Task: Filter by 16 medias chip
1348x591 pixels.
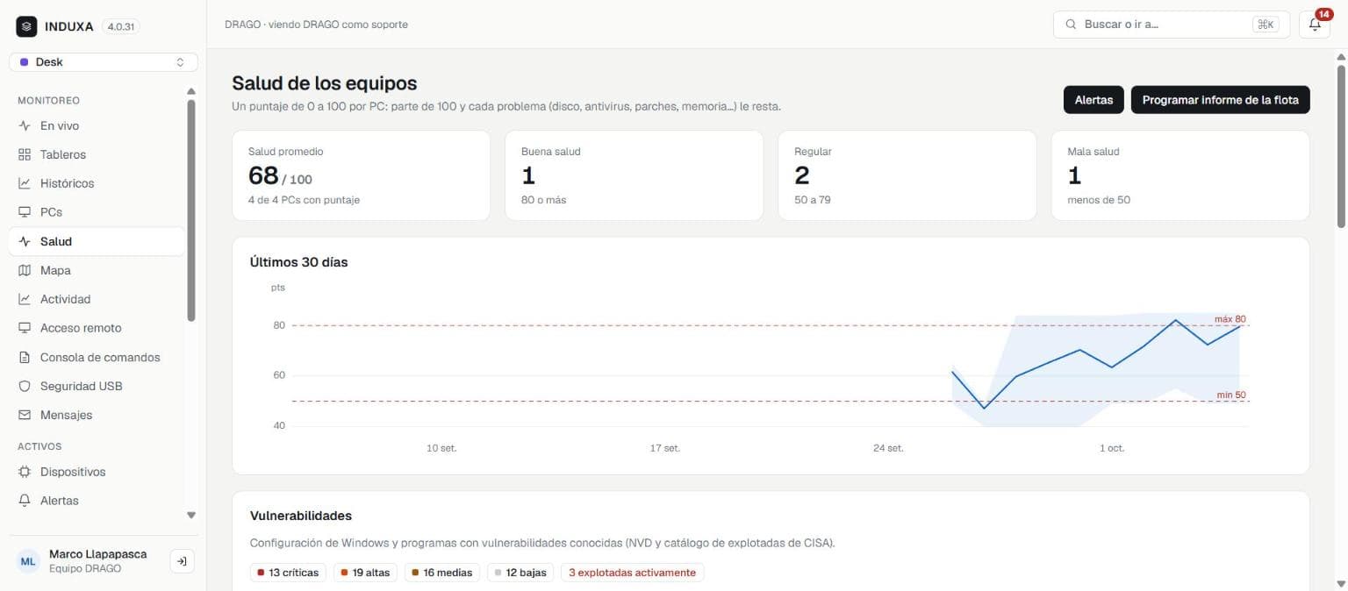Action: coord(441,573)
